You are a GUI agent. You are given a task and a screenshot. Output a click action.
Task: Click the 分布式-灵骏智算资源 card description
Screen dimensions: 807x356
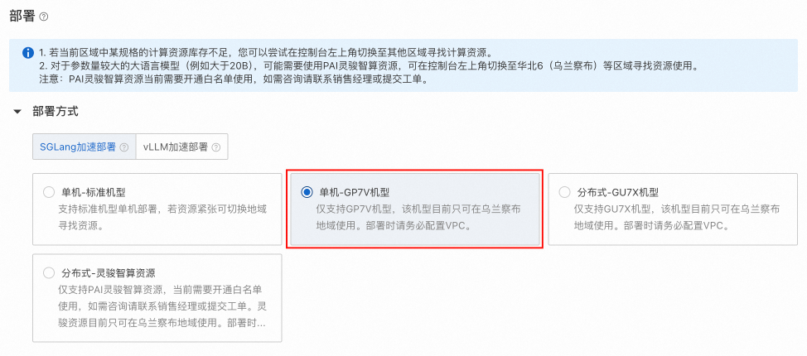point(162,306)
